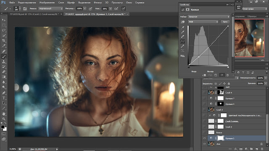Open the Справка menu
Screen dimensions: 269x151
point(140,3)
